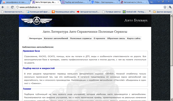The height and width of the screenshot is (101, 173).
Task: Close the 'Подбор автомобильн...' tab
Action: click(88, 2)
